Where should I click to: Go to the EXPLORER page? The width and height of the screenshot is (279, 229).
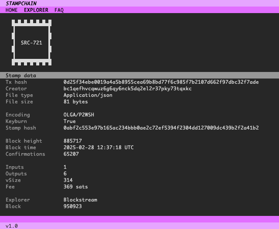36,10
